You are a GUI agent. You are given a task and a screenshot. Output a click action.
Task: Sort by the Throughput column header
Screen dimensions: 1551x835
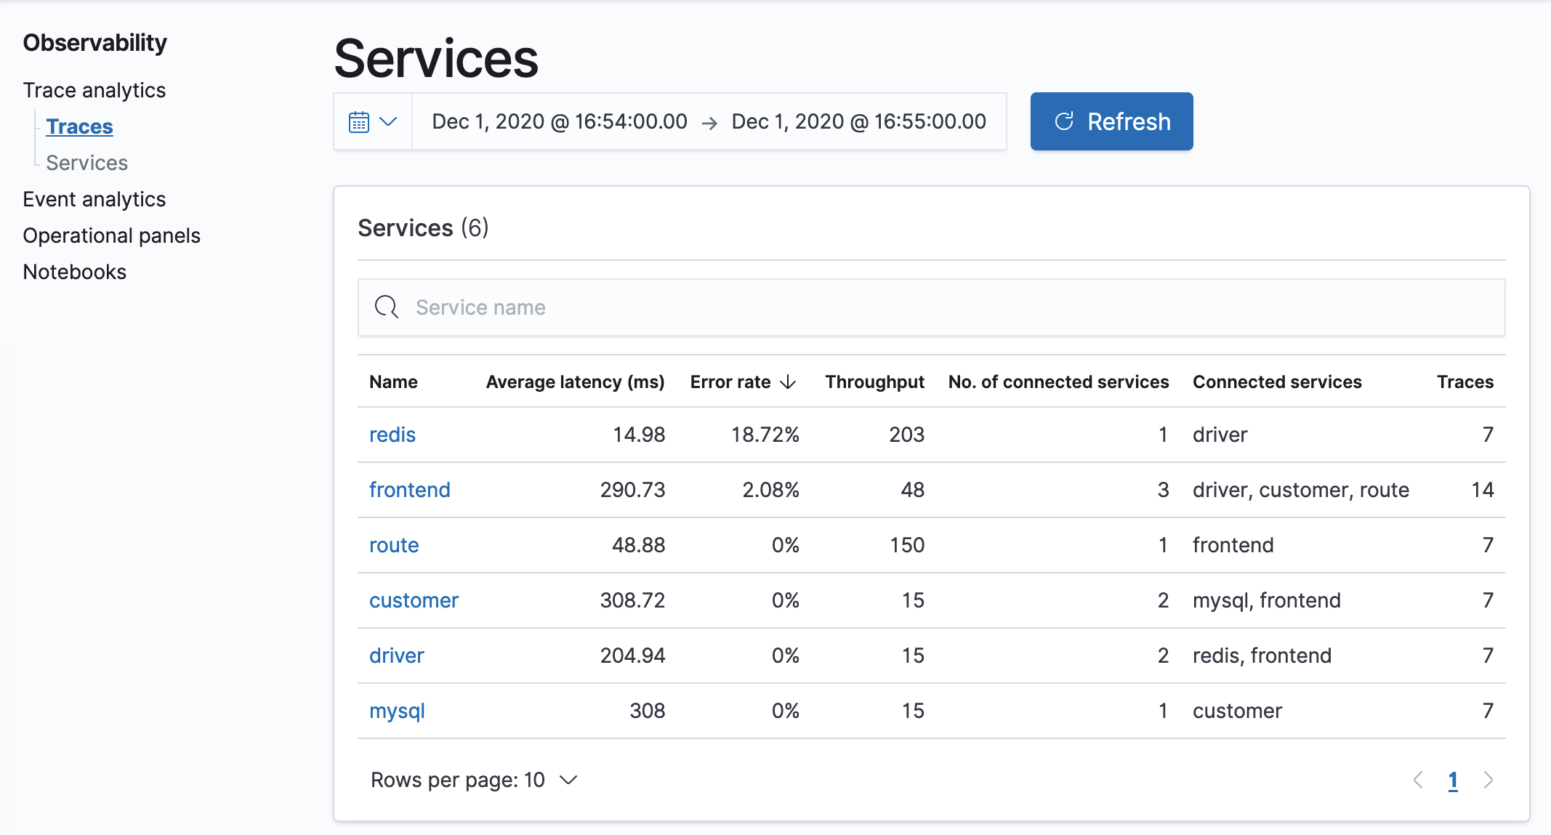point(875,382)
